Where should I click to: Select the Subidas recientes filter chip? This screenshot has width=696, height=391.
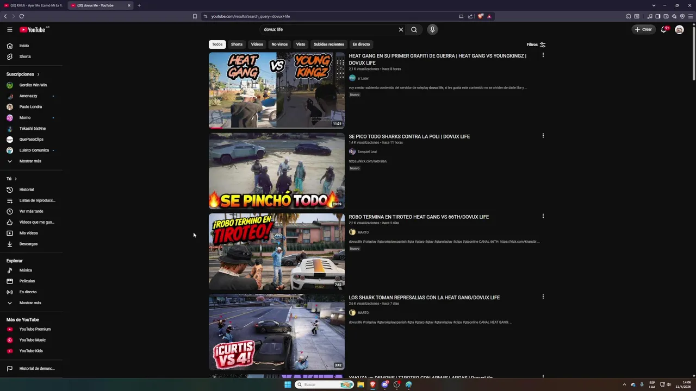coord(328,44)
